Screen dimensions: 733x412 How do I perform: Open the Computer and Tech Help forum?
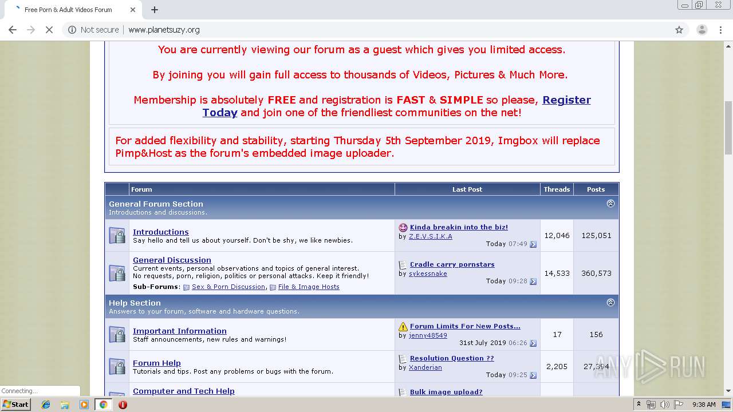tap(184, 391)
